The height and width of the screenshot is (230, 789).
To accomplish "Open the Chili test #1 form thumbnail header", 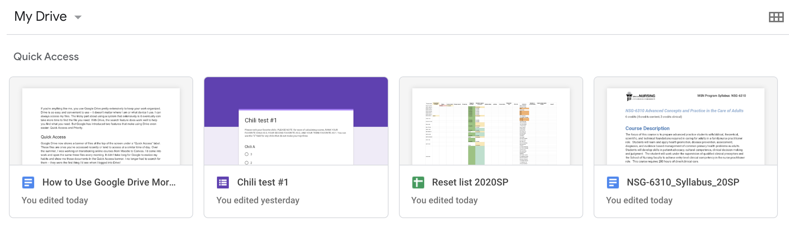I will pos(296,96).
